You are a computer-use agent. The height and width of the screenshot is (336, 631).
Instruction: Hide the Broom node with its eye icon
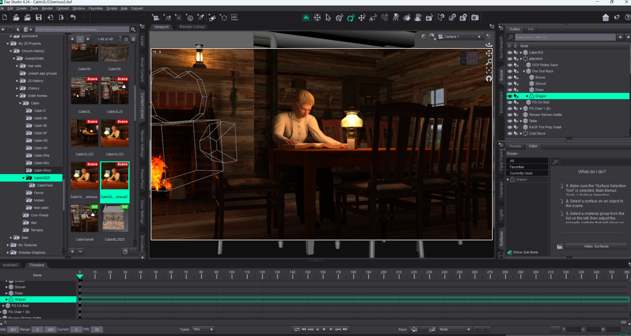pyautogui.click(x=510, y=77)
